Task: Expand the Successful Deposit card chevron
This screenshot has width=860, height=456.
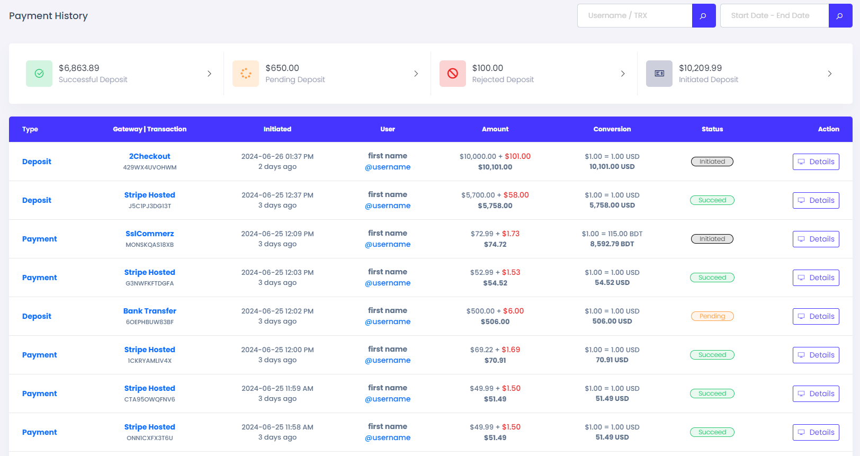Action: tap(209, 74)
